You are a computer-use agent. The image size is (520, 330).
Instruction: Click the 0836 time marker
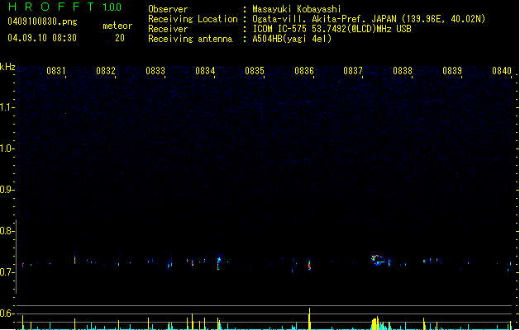point(304,71)
